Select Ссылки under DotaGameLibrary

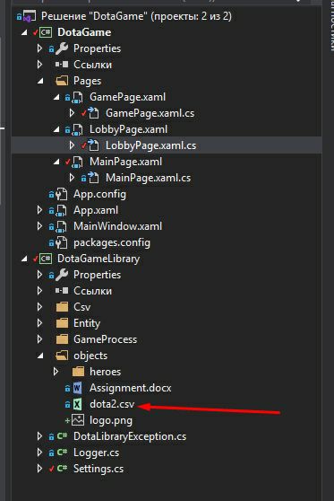pos(93,291)
